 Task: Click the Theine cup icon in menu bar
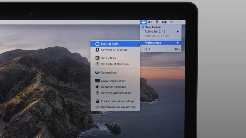(143, 22)
